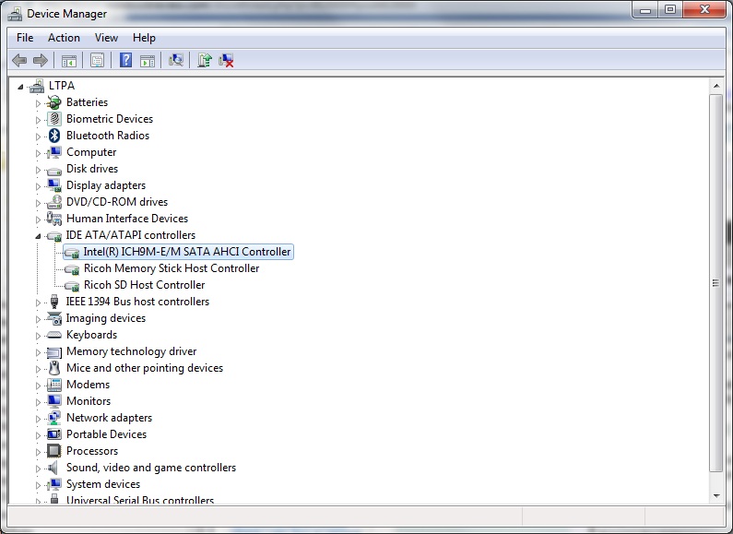Click the Mice and other pointing devices icon

tap(54, 368)
